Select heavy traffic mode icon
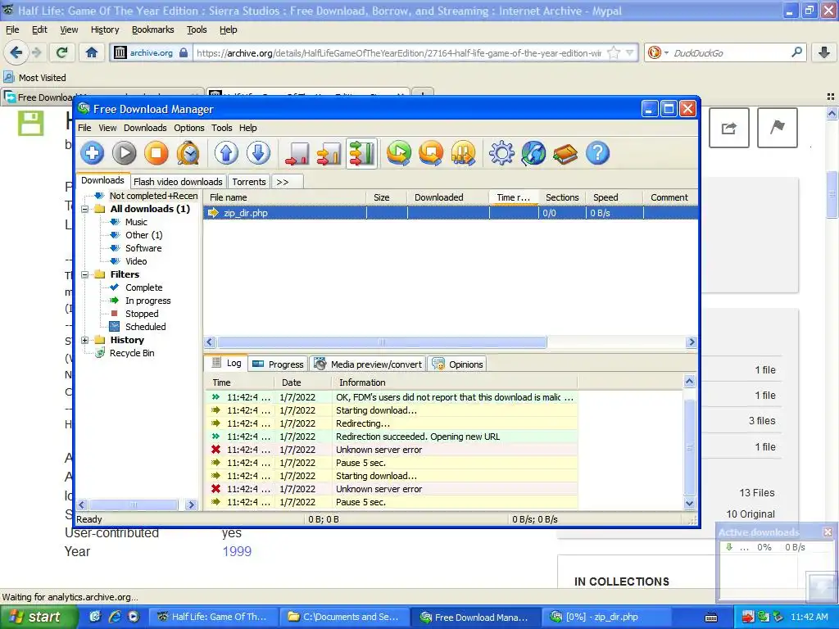 [x=361, y=153]
